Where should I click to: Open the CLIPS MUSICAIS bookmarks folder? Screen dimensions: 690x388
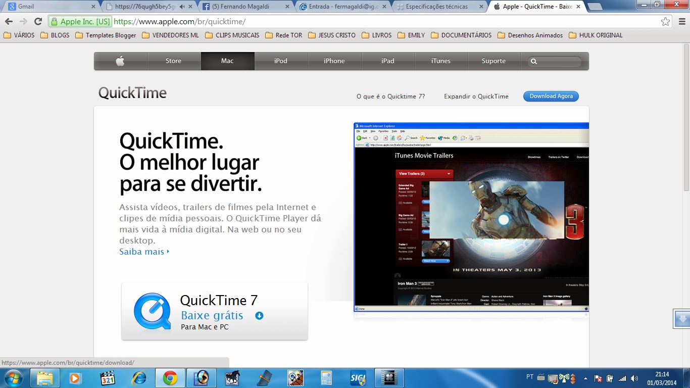pos(232,35)
